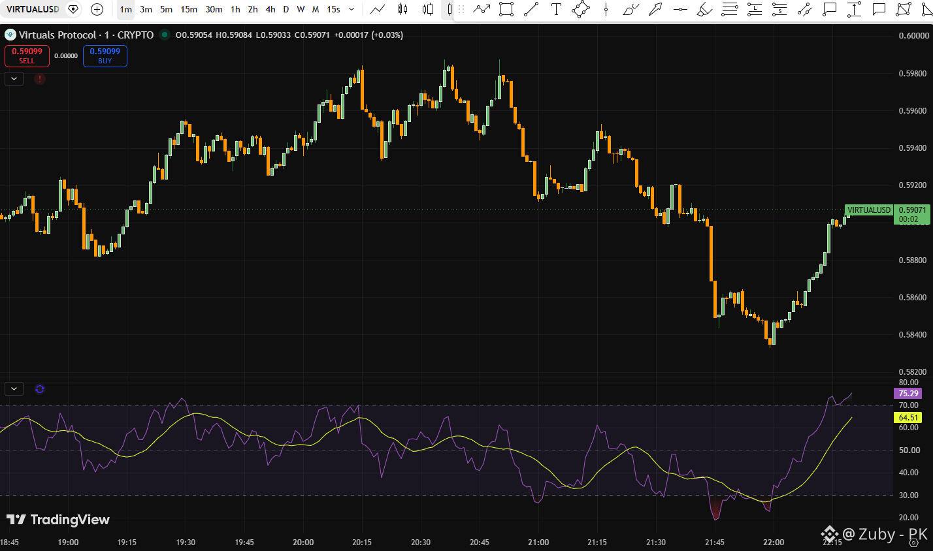Select the vertical line tool
This screenshot has height=551, width=933.
606,9
